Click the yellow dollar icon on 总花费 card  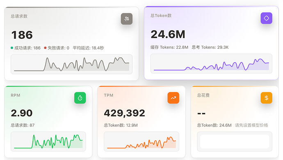pyautogui.click(x=267, y=98)
